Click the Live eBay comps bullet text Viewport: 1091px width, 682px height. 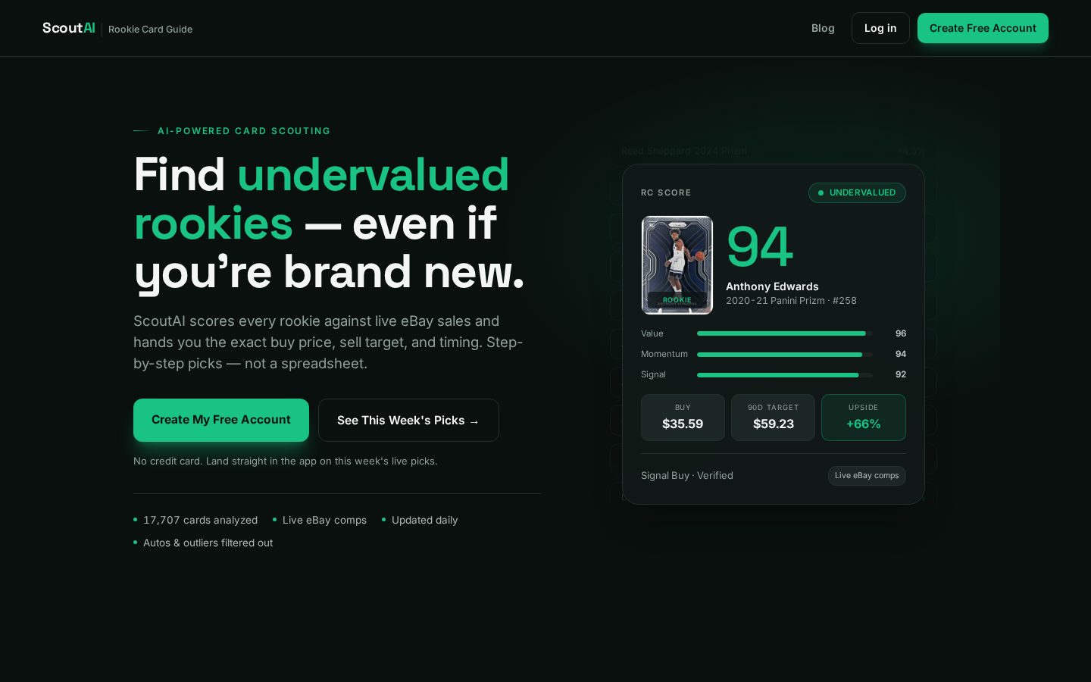pos(324,520)
